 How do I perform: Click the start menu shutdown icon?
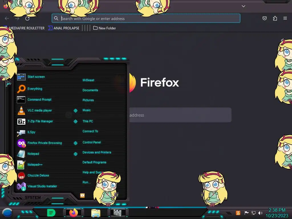coord(82,195)
